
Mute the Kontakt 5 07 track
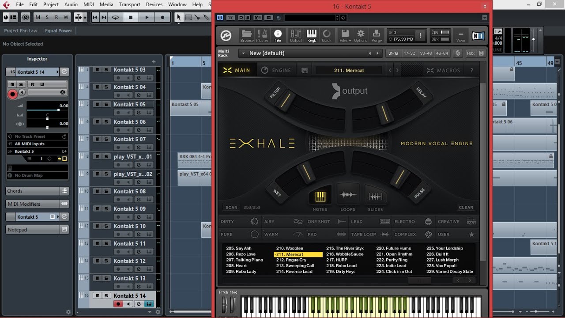click(x=97, y=139)
